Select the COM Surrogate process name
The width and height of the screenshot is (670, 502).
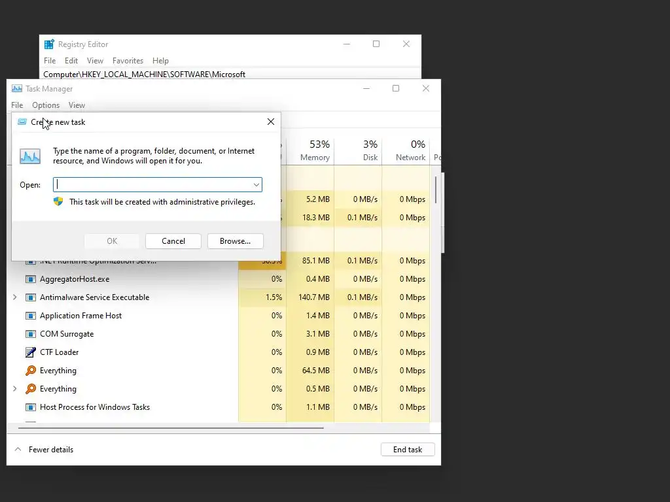[x=67, y=334]
